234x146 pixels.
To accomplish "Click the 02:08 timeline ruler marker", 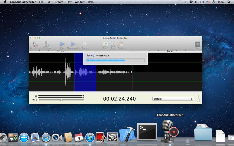I will tap(61, 51).
